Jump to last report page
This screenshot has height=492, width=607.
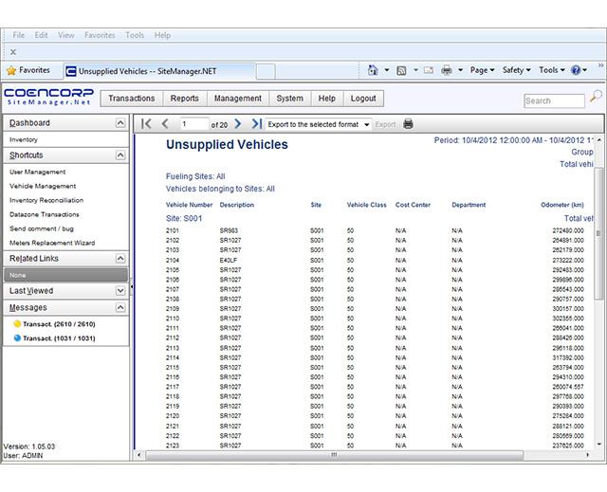pos(254,123)
